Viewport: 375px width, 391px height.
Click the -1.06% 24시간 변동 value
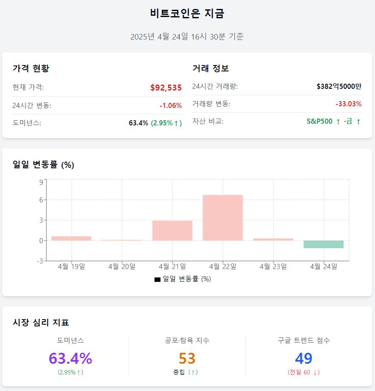[x=171, y=105]
